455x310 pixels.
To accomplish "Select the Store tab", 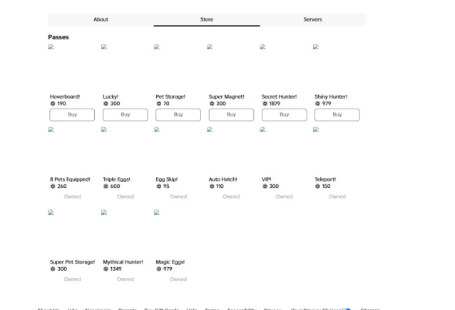I will 207,19.
